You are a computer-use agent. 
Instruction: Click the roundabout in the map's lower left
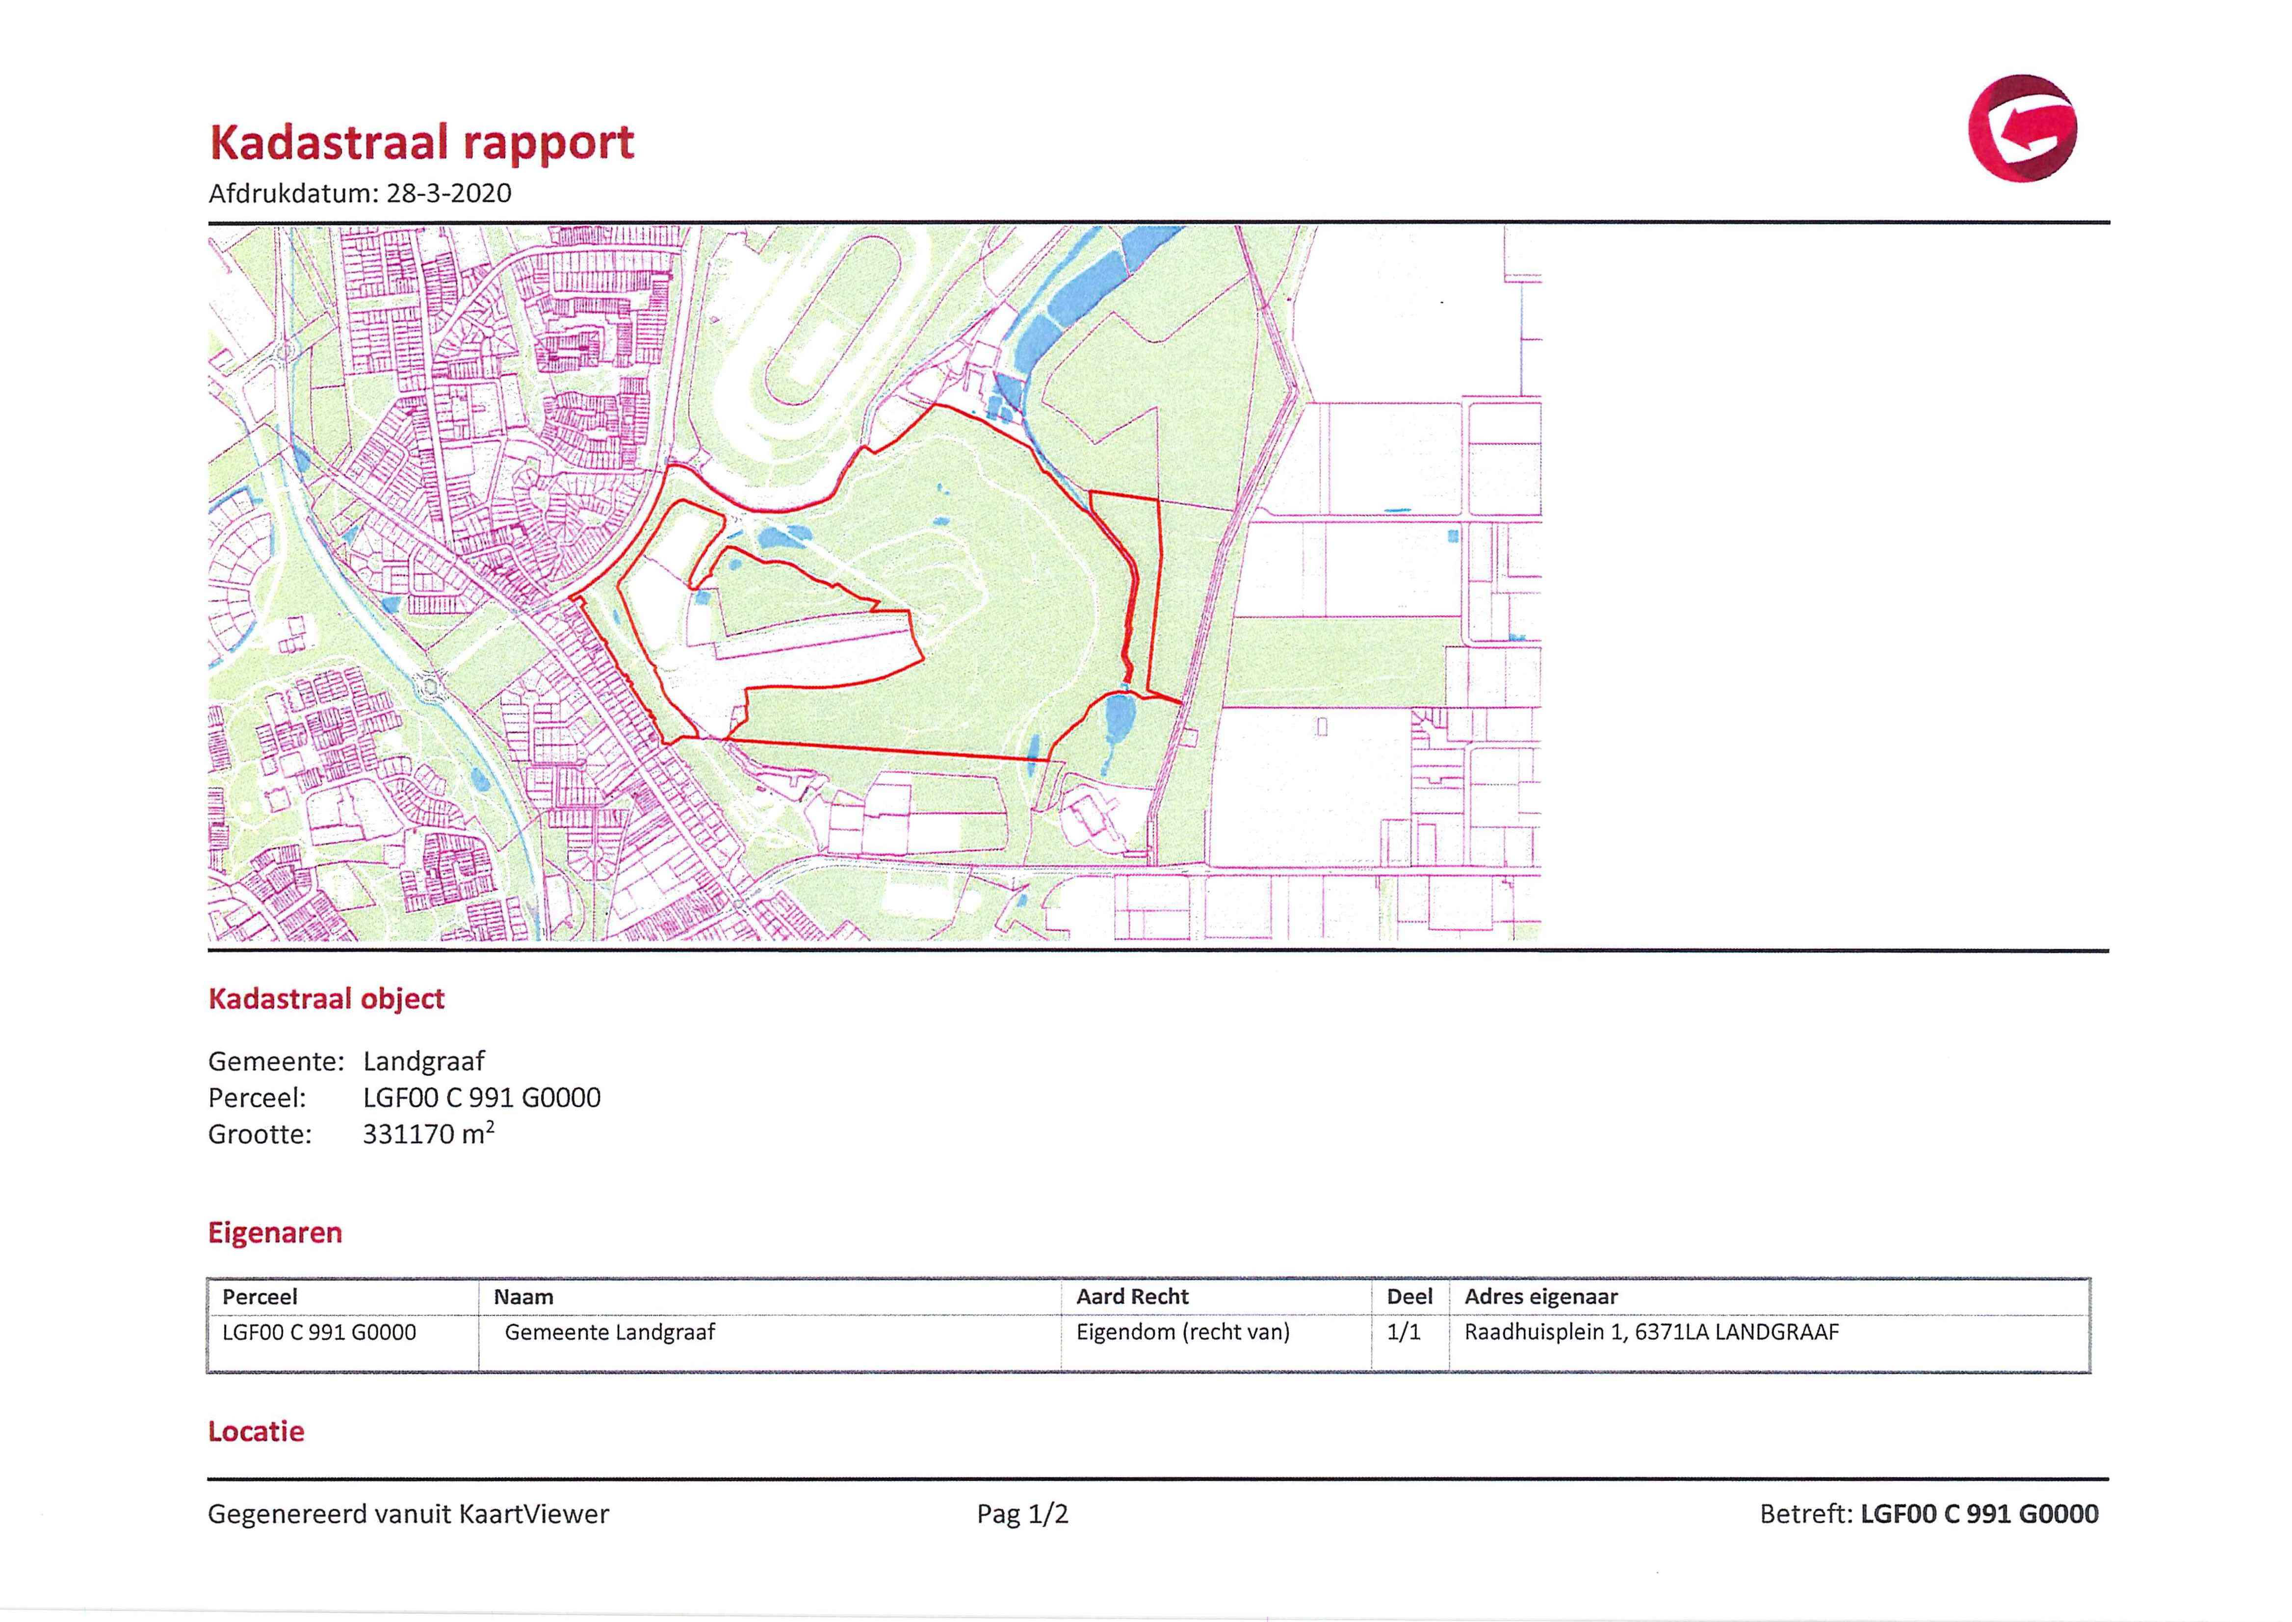(432, 686)
